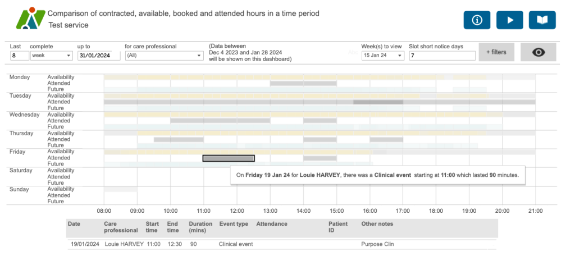Toggle the eye visibility button

click(538, 52)
